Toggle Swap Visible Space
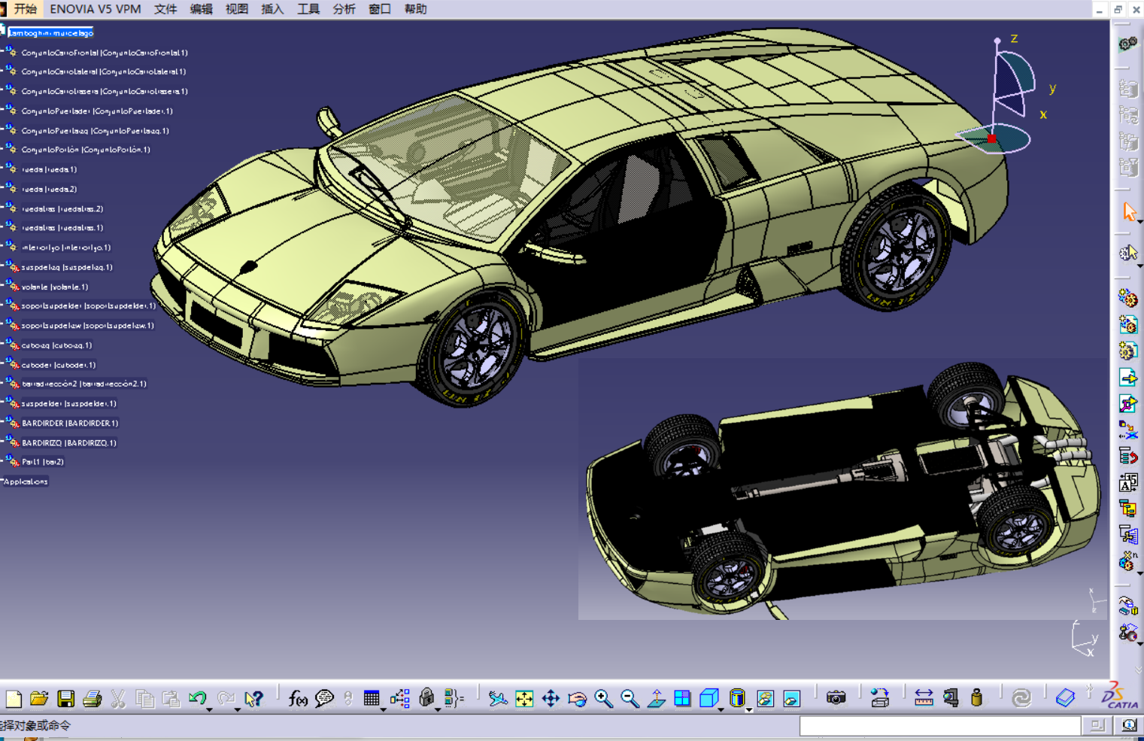Image resolution: width=1144 pixels, height=741 pixels. click(791, 699)
